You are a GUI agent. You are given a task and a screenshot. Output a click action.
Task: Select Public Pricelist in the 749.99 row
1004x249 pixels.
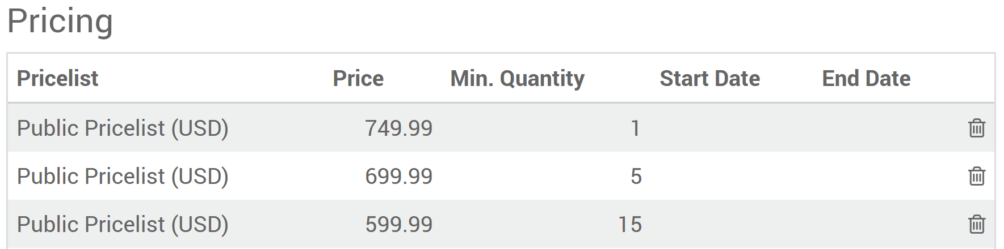pyautogui.click(x=123, y=128)
